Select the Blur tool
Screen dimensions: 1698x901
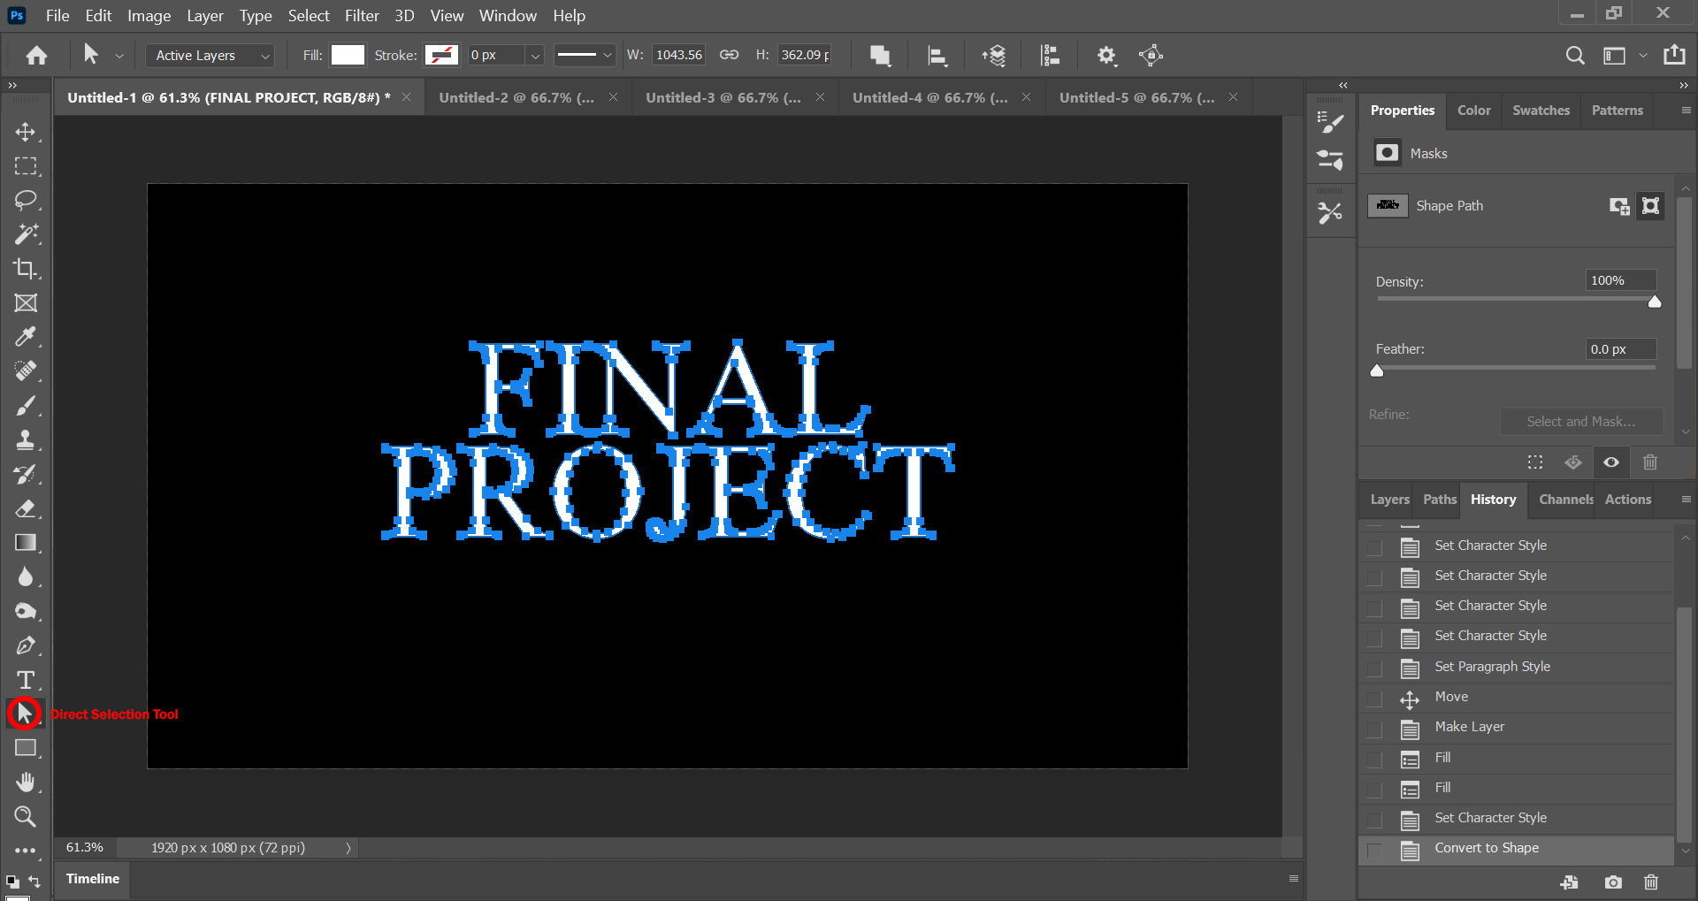tap(25, 576)
